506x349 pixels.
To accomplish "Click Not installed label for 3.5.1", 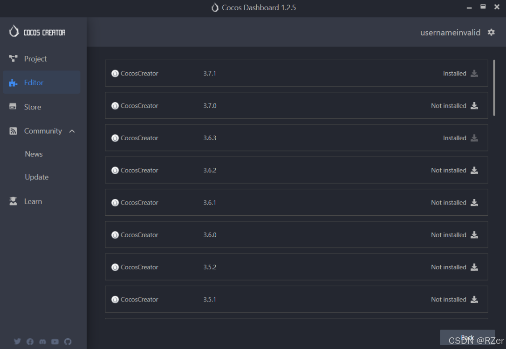I will pyautogui.click(x=449, y=299).
